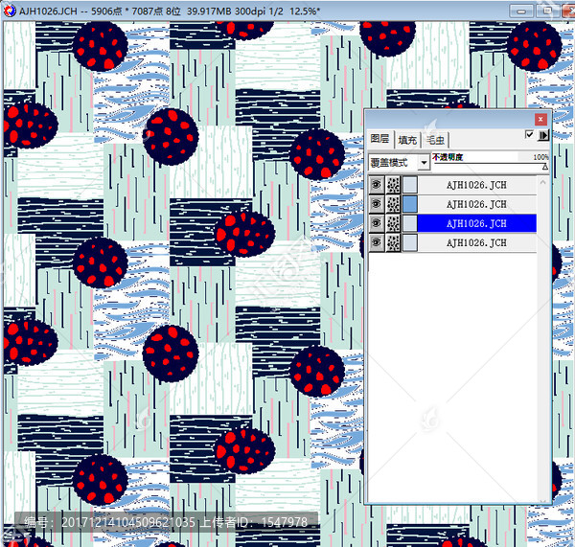Image resolution: width=575 pixels, height=547 pixels.
Task: Select the second AJH1026.JCH layer with blue swatch
Action: point(476,204)
